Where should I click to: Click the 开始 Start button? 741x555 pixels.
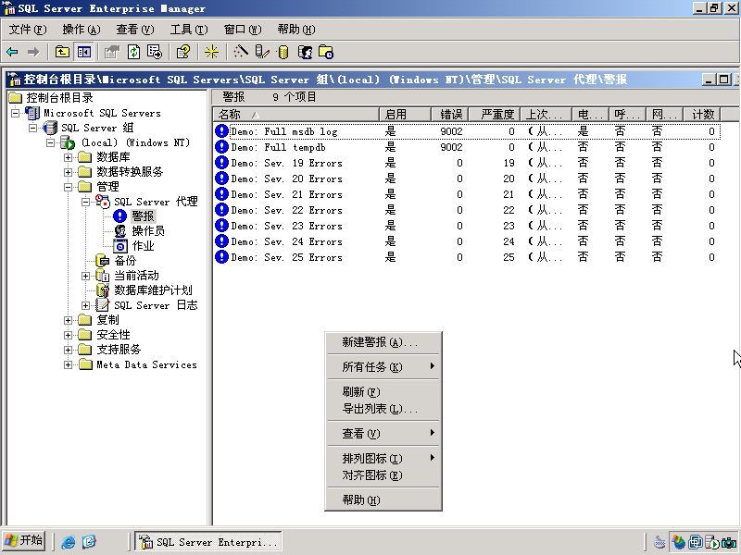24,541
